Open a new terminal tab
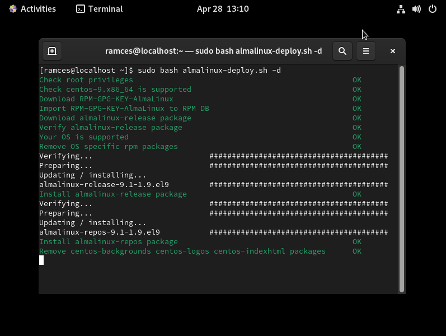446x336 pixels. [52, 51]
